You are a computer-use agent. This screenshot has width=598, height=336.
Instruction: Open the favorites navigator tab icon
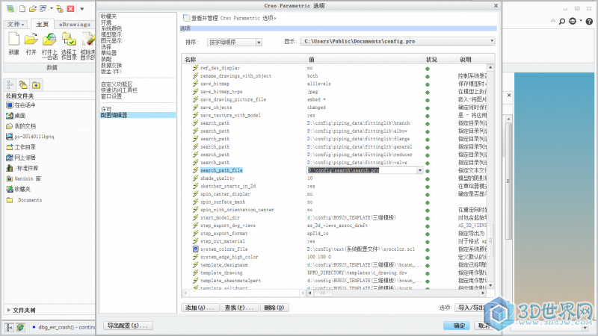[x=36, y=84]
